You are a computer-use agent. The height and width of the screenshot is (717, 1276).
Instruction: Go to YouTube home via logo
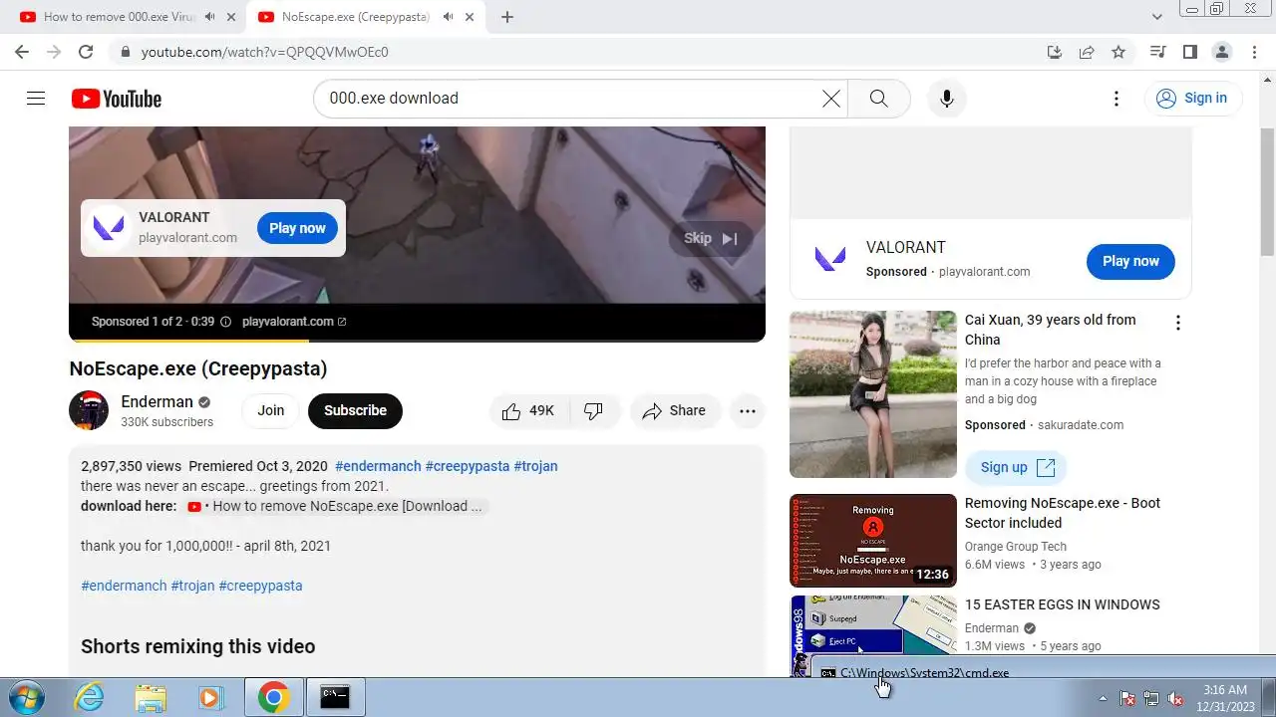coord(117,99)
